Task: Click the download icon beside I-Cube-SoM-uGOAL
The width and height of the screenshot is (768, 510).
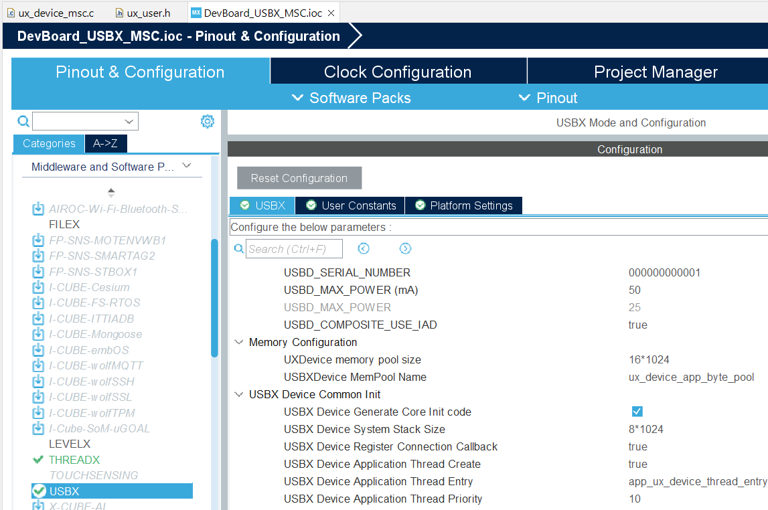Action: tap(37, 428)
